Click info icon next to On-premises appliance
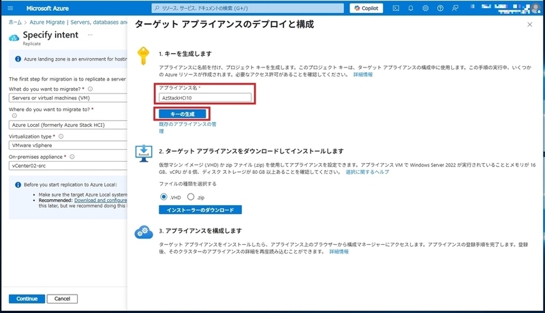Viewport: 545px width, 313px height. pyautogui.click(x=72, y=157)
